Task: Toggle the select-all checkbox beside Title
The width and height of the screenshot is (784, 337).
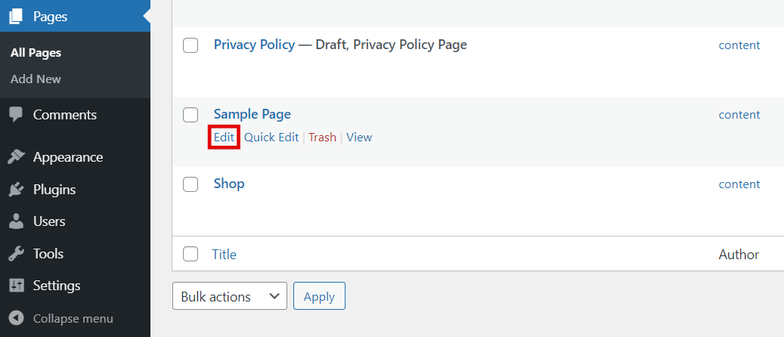Action: [191, 254]
